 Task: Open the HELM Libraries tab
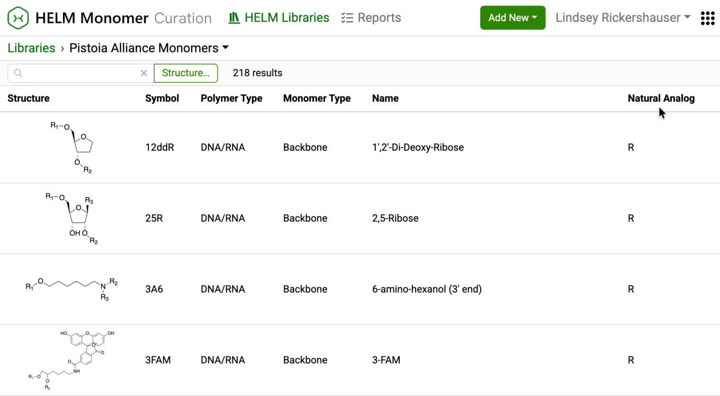point(278,18)
